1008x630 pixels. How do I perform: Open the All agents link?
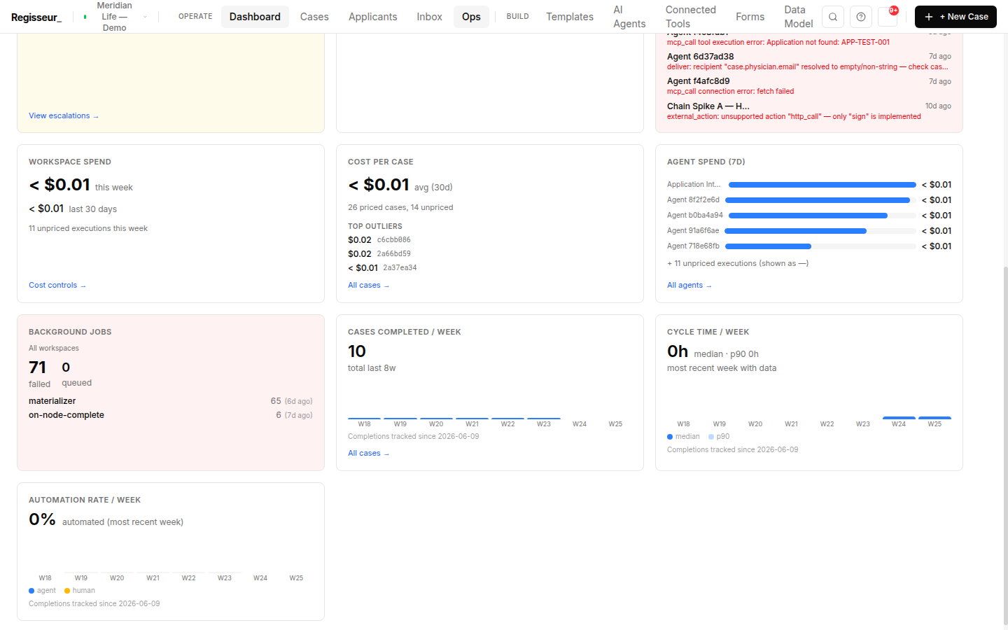[689, 286]
